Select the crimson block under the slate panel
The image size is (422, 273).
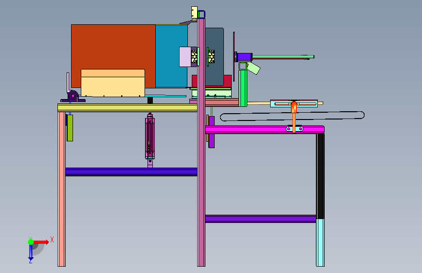click(x=227, y=81)
